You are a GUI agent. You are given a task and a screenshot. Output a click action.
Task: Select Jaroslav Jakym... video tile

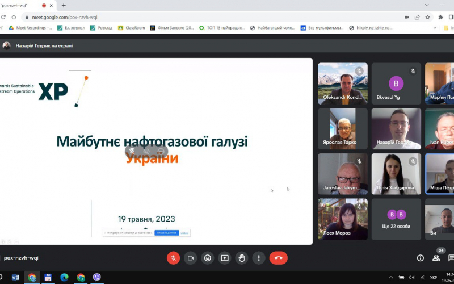[343, 174]
